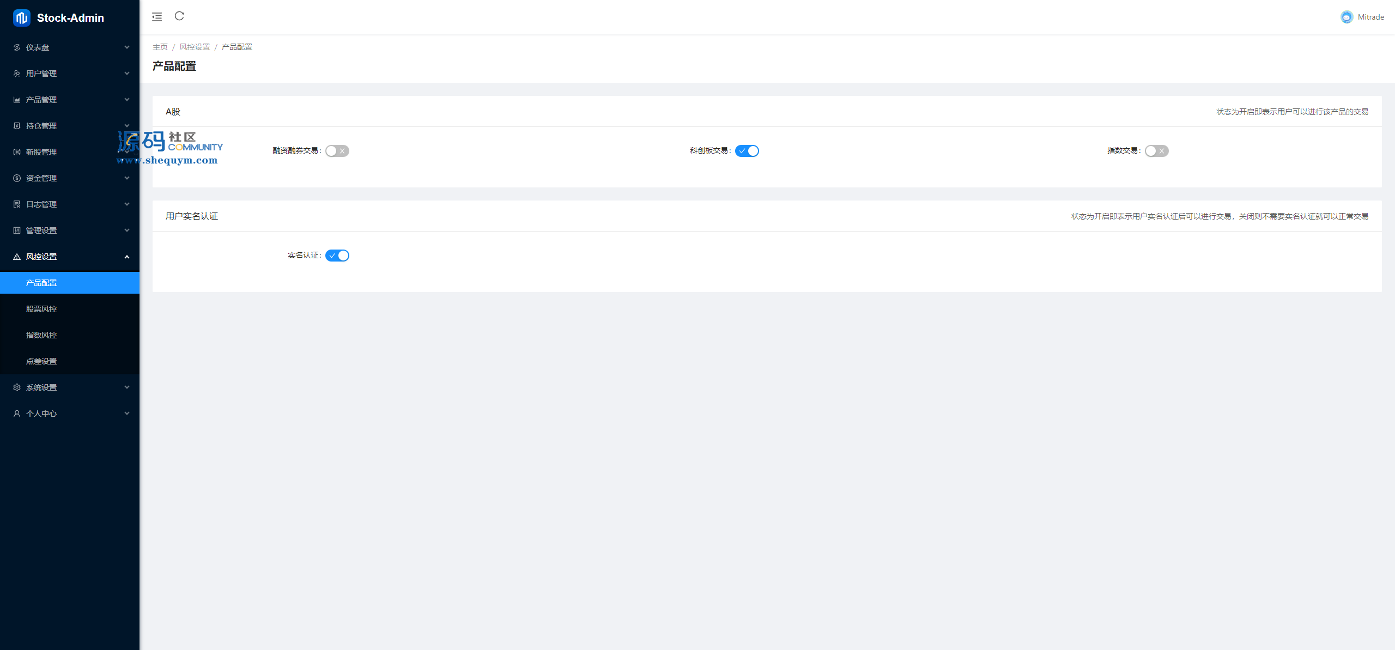Turn off the 实名认证 switch
This screenshot has width=1395, height=650.
[337, 256]
